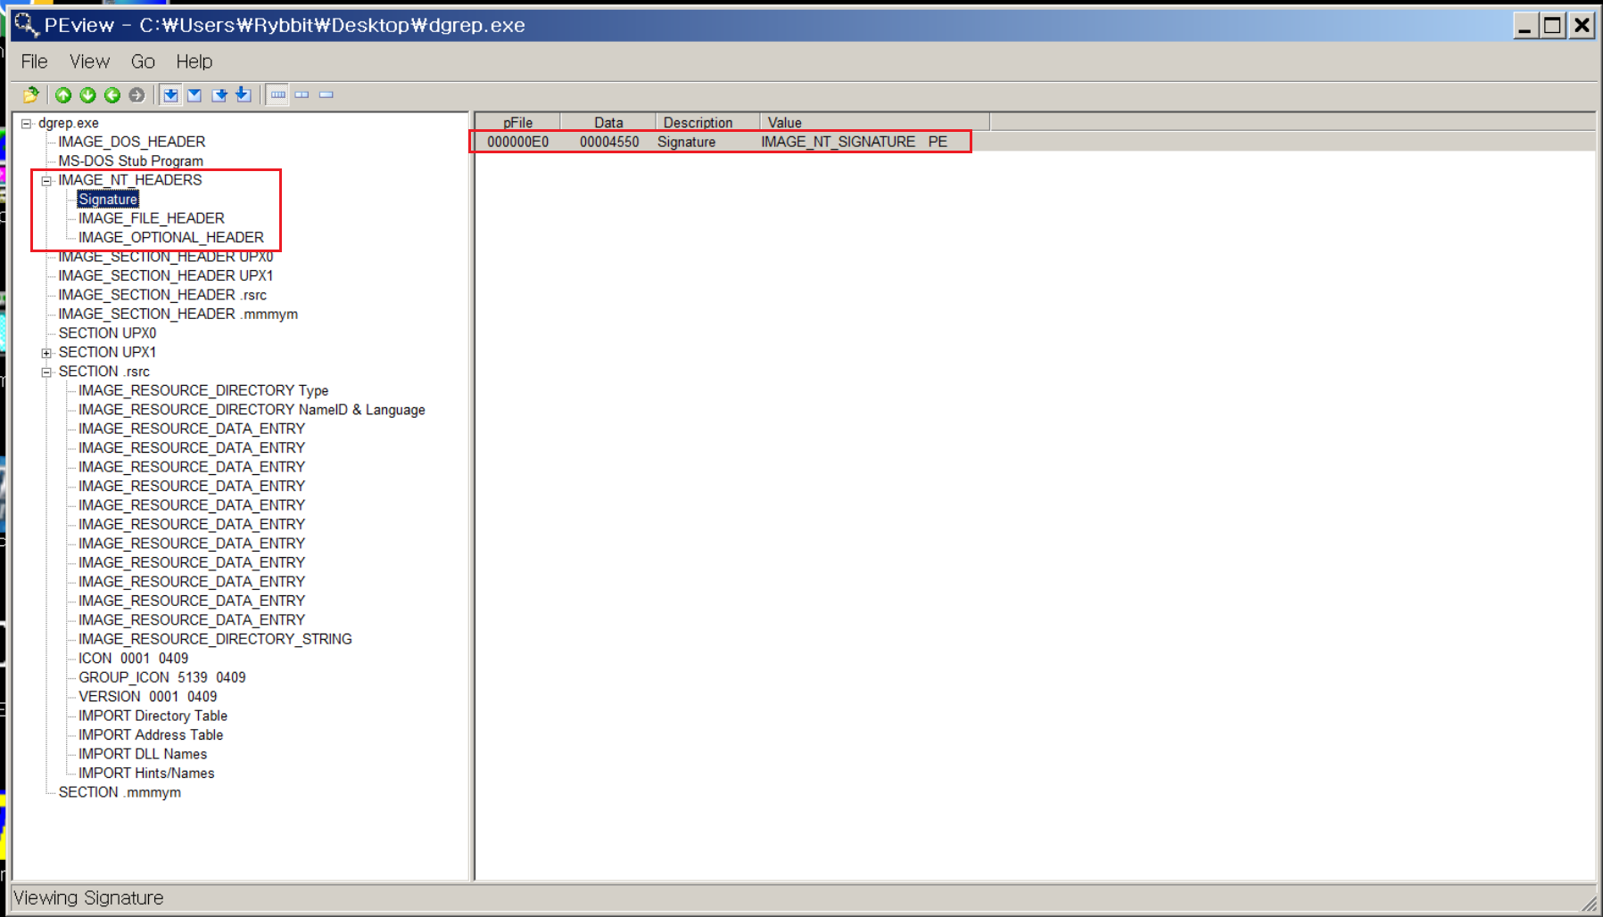Select the Signature tree item

click(x=108, y=200)
